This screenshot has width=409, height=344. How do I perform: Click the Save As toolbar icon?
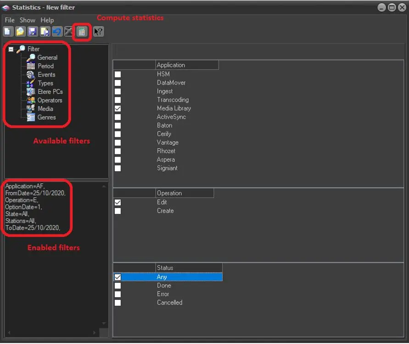[45, 32]
